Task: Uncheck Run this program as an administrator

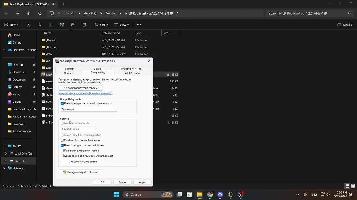Action: [x=62, y=146]
